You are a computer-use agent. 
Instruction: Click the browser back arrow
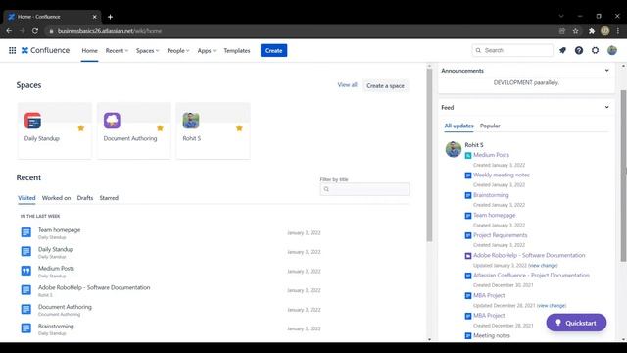pyautogui.click(x=9, y=31)
